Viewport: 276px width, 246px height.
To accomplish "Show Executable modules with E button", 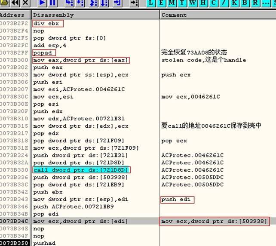I will pos(161,3).
